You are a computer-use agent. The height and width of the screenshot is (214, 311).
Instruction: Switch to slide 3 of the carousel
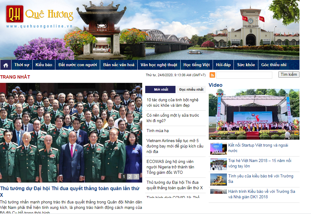136,177
